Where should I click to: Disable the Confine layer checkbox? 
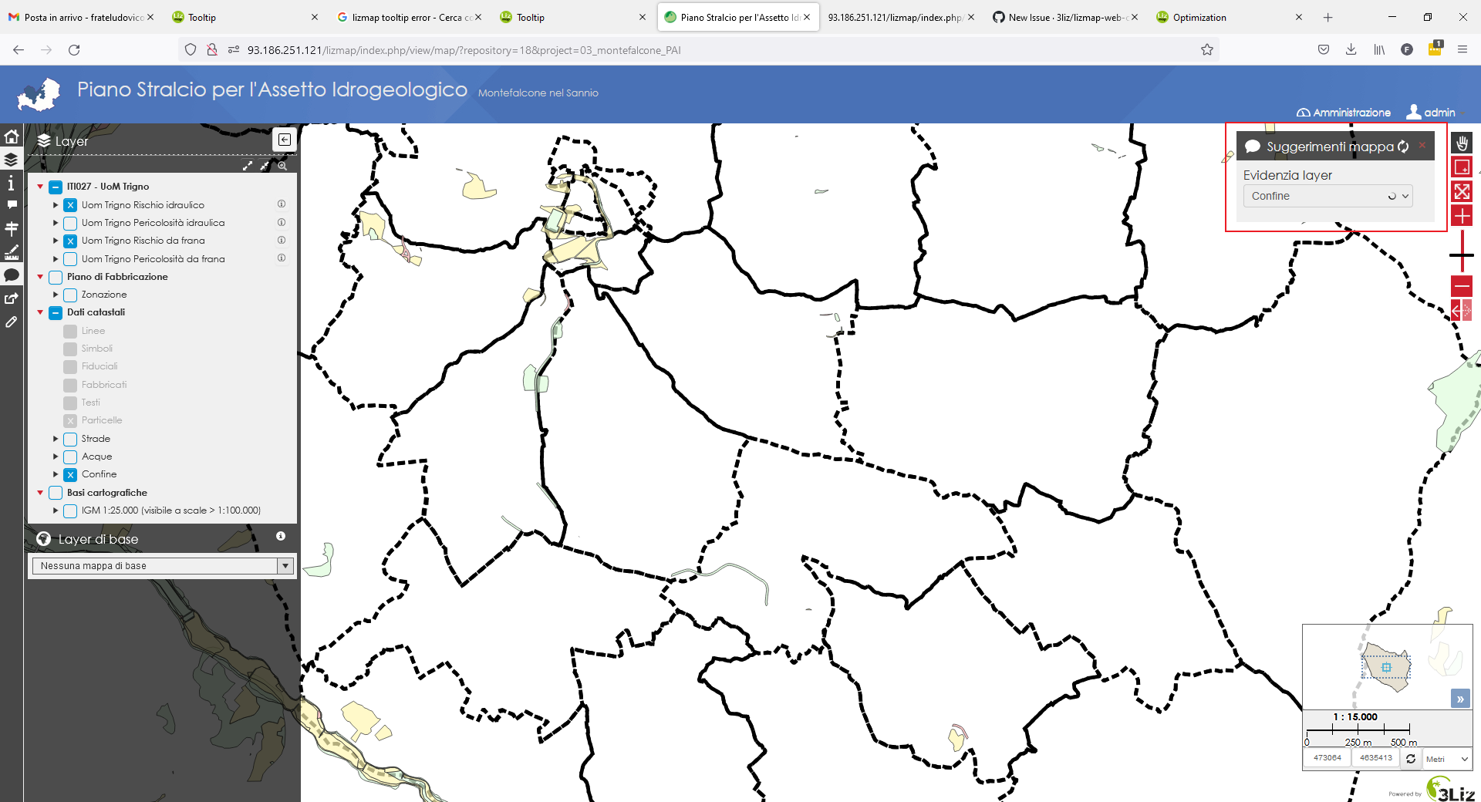(x=70, y=474)
